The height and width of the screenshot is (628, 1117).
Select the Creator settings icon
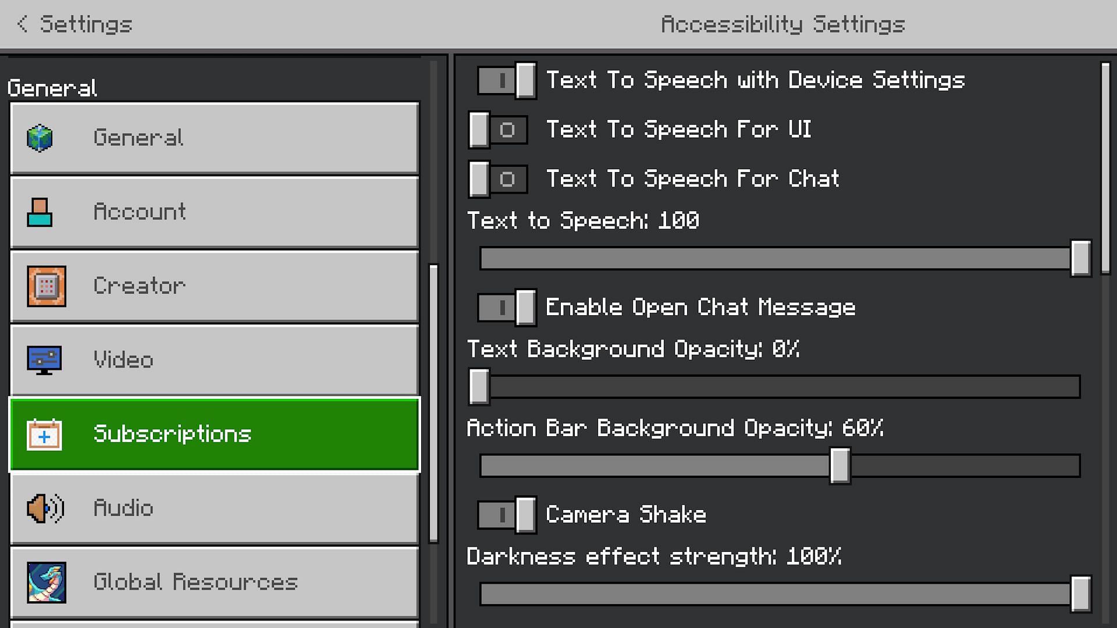43,286
